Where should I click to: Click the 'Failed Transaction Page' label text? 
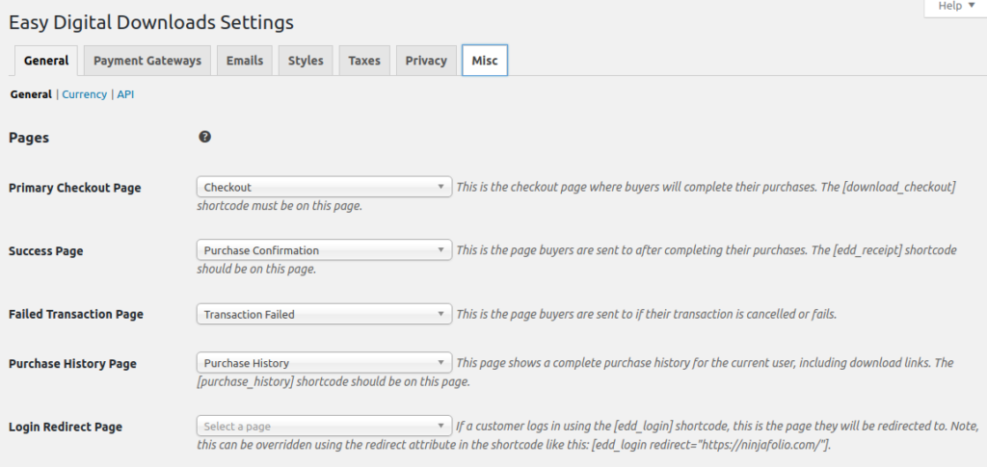click(x=76, y=314)
